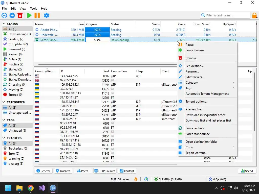Open the View menu
The width and height of the screenshot is (259, 194).
[x=23, y=9]
